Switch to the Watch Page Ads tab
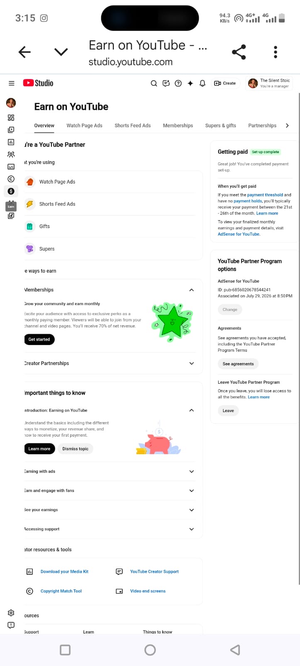Image resolution: width=300 pixels, height=666 pixels. (x=84, y=125)
